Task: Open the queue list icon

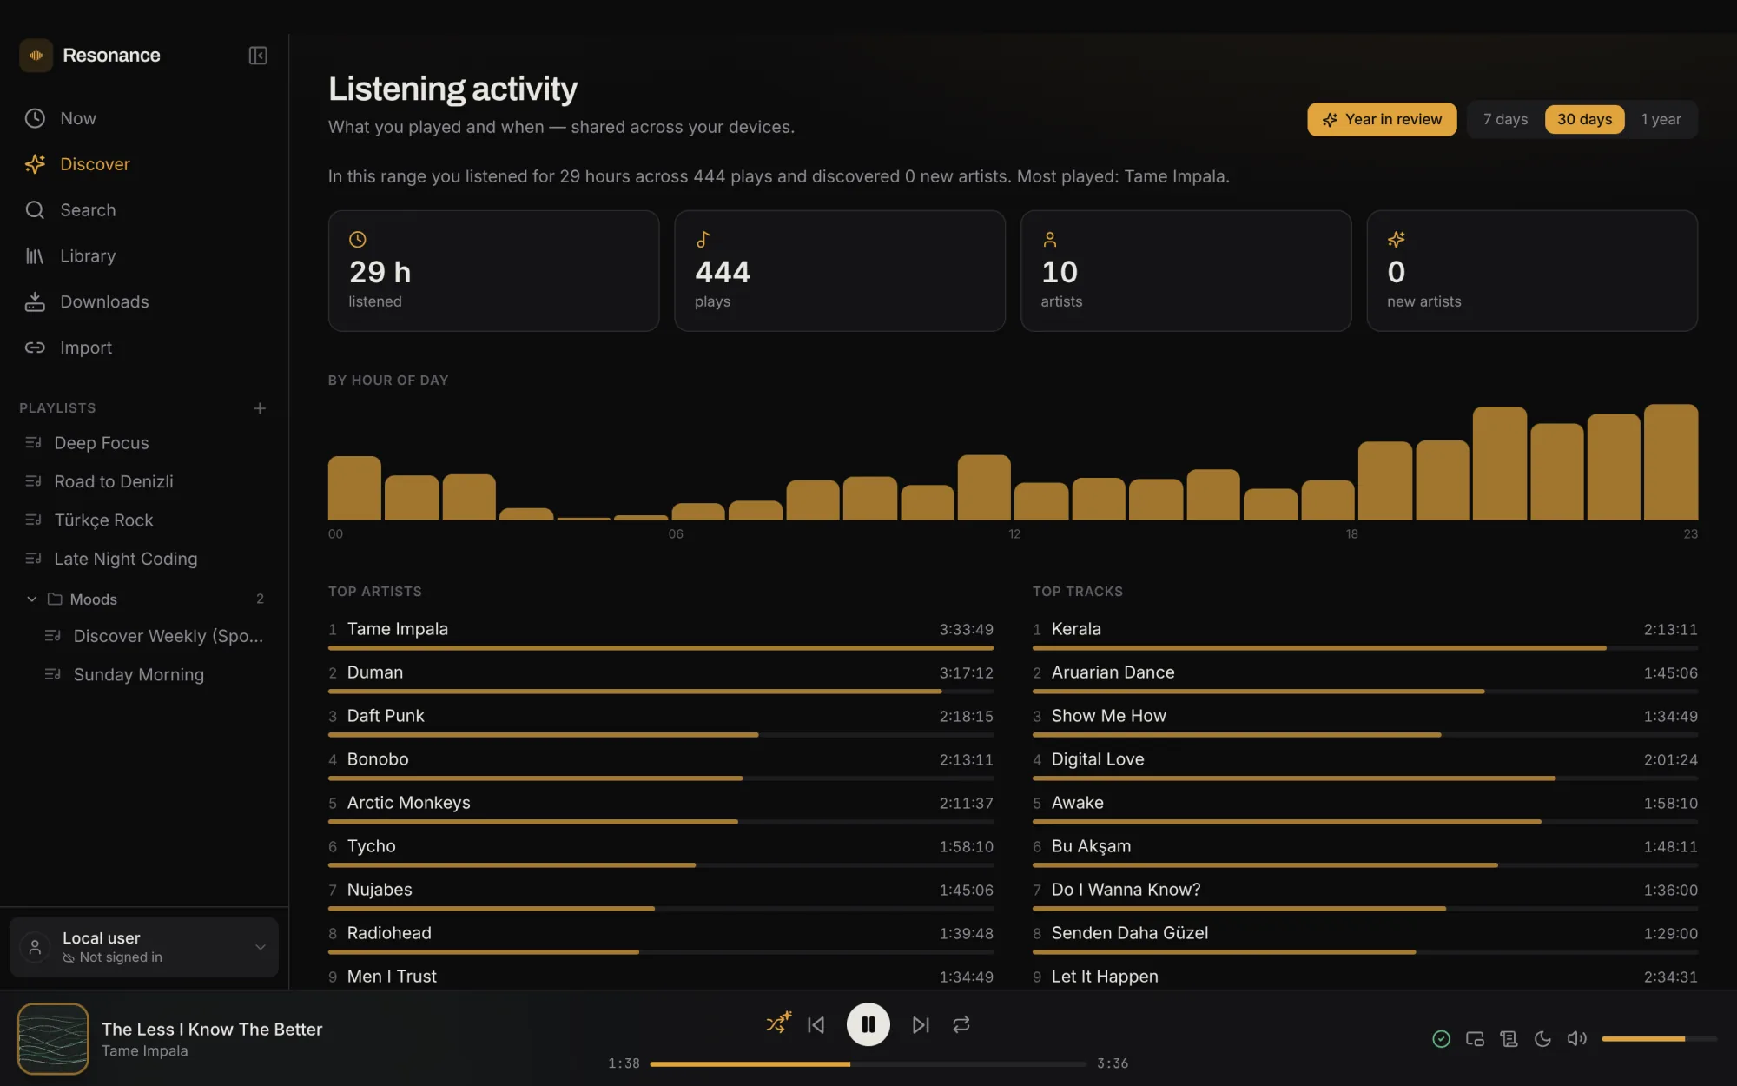Action: (1509, 1039)
